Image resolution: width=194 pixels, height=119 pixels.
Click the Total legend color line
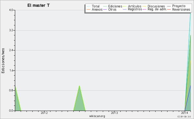89,6
